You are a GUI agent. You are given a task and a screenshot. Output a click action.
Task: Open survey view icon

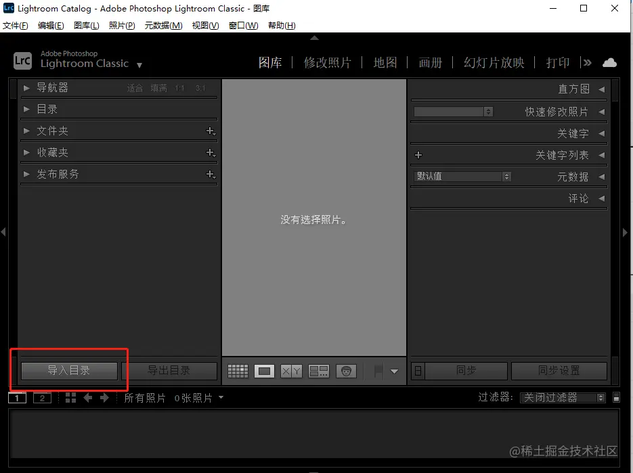(x=318, y=371)
